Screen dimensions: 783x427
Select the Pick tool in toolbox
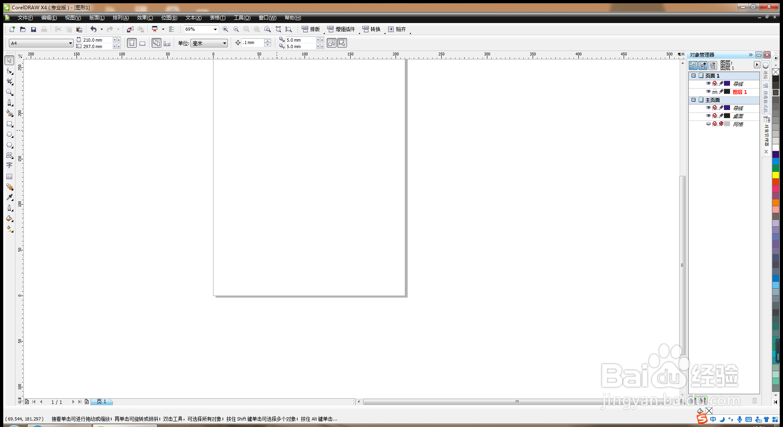click(x=9, y=60)
